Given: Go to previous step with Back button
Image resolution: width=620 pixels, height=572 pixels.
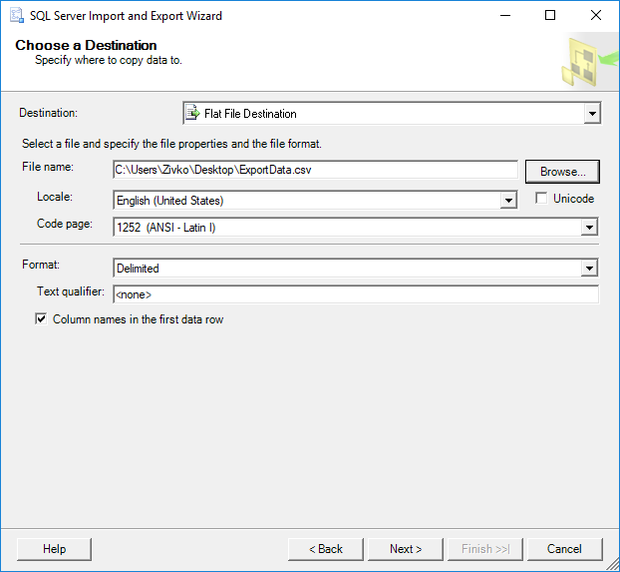Looking at the screenshot, I should click(x=325, y=549).
